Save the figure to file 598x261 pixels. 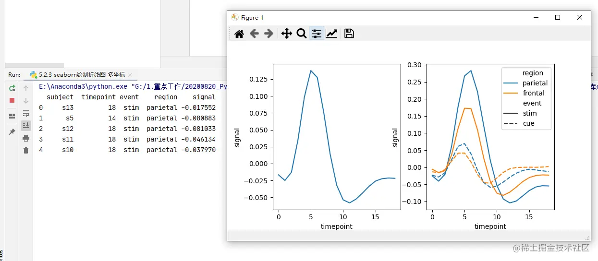click(349, 34)
